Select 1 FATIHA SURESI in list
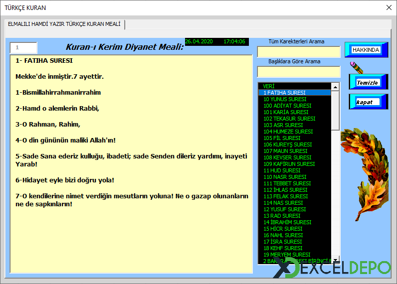Image resolution: width=397 pixels, height=284 pixels. coord(295,93)
